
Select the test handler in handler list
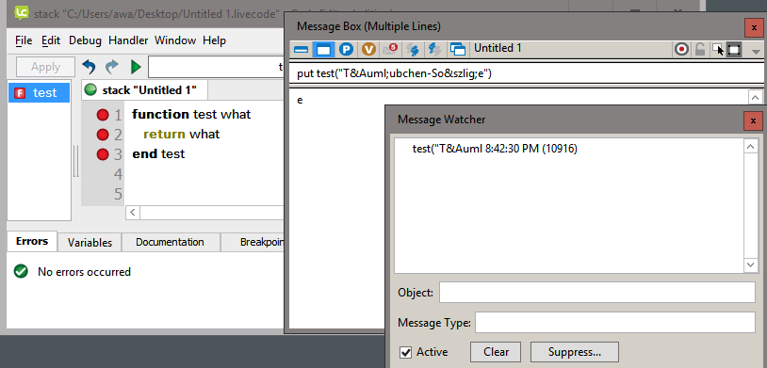tap(40, 93)
